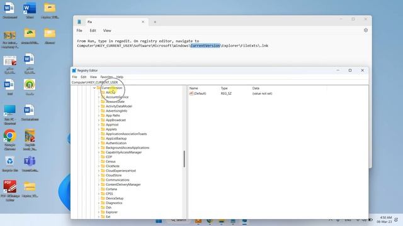
Task: Click highlighted CurrentVersion text in Notepad
Action: 205,46
